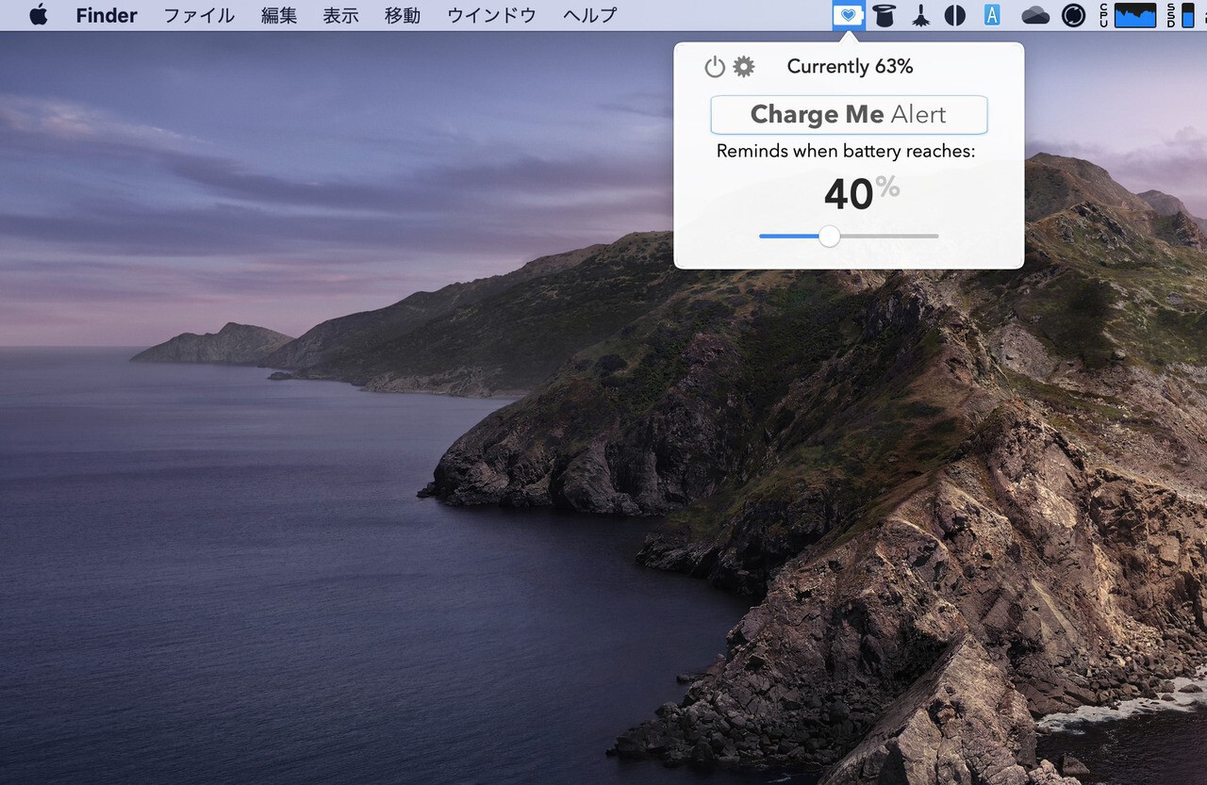This screenshot has width=1207, height=785.
Task: Open the Finder menu
Action: coord(107,15)
